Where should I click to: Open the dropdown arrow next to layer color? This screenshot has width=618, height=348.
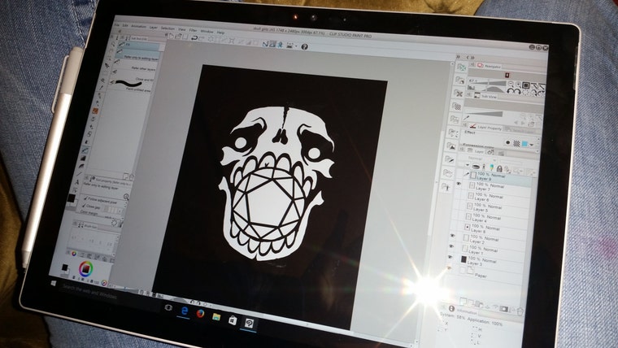pyautogui.click(x=532, y=145)
